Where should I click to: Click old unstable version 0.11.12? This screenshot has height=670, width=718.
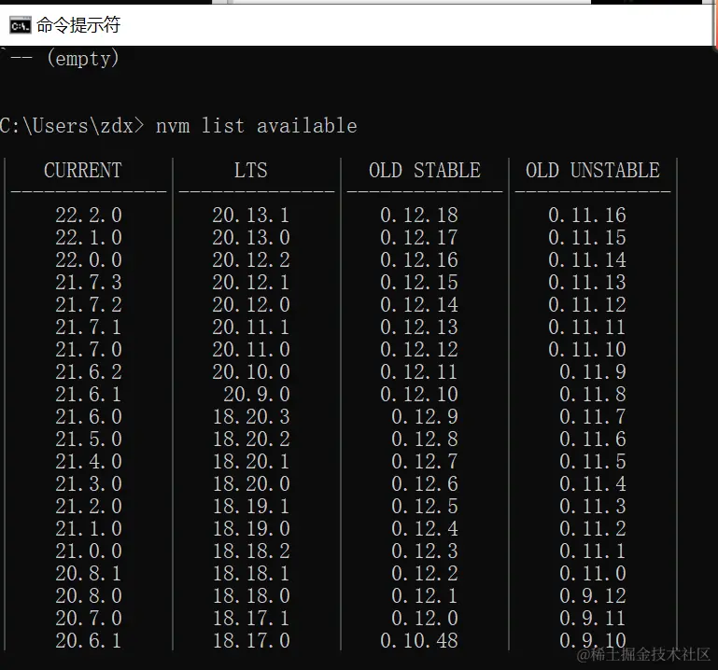(587, 305)
